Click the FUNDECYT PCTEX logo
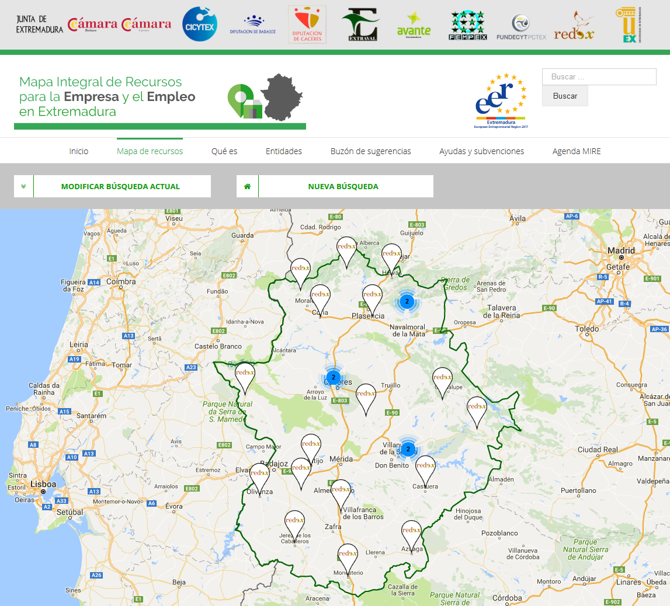The height and width of the screenshot is (606, 670). coord(521,27)
